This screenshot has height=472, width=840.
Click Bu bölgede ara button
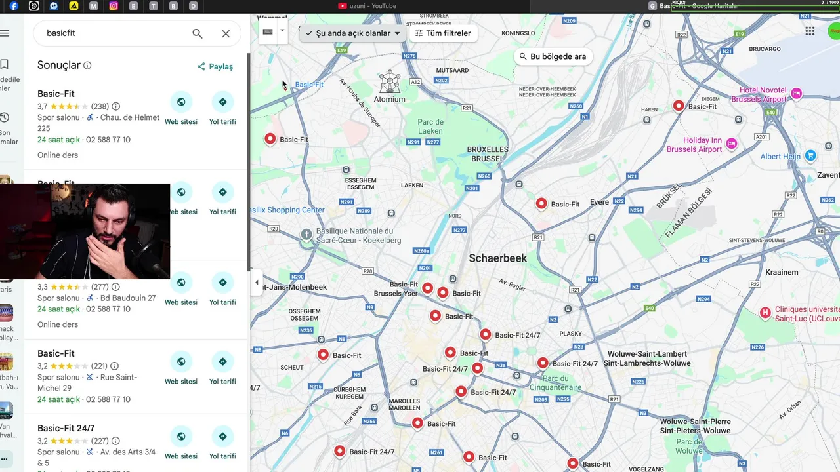point(553,56)
